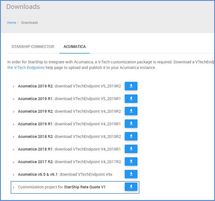
Task: Expand the VTechEndpoint V5_2019R1 row chevron
Action: 13,99
